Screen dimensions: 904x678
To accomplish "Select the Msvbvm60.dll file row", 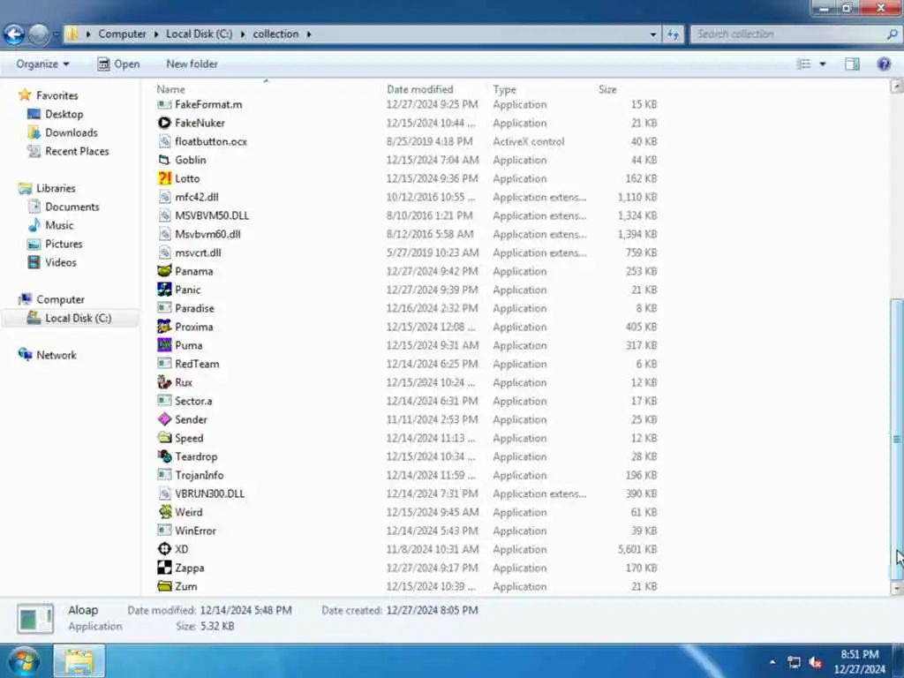I will 407,234.
